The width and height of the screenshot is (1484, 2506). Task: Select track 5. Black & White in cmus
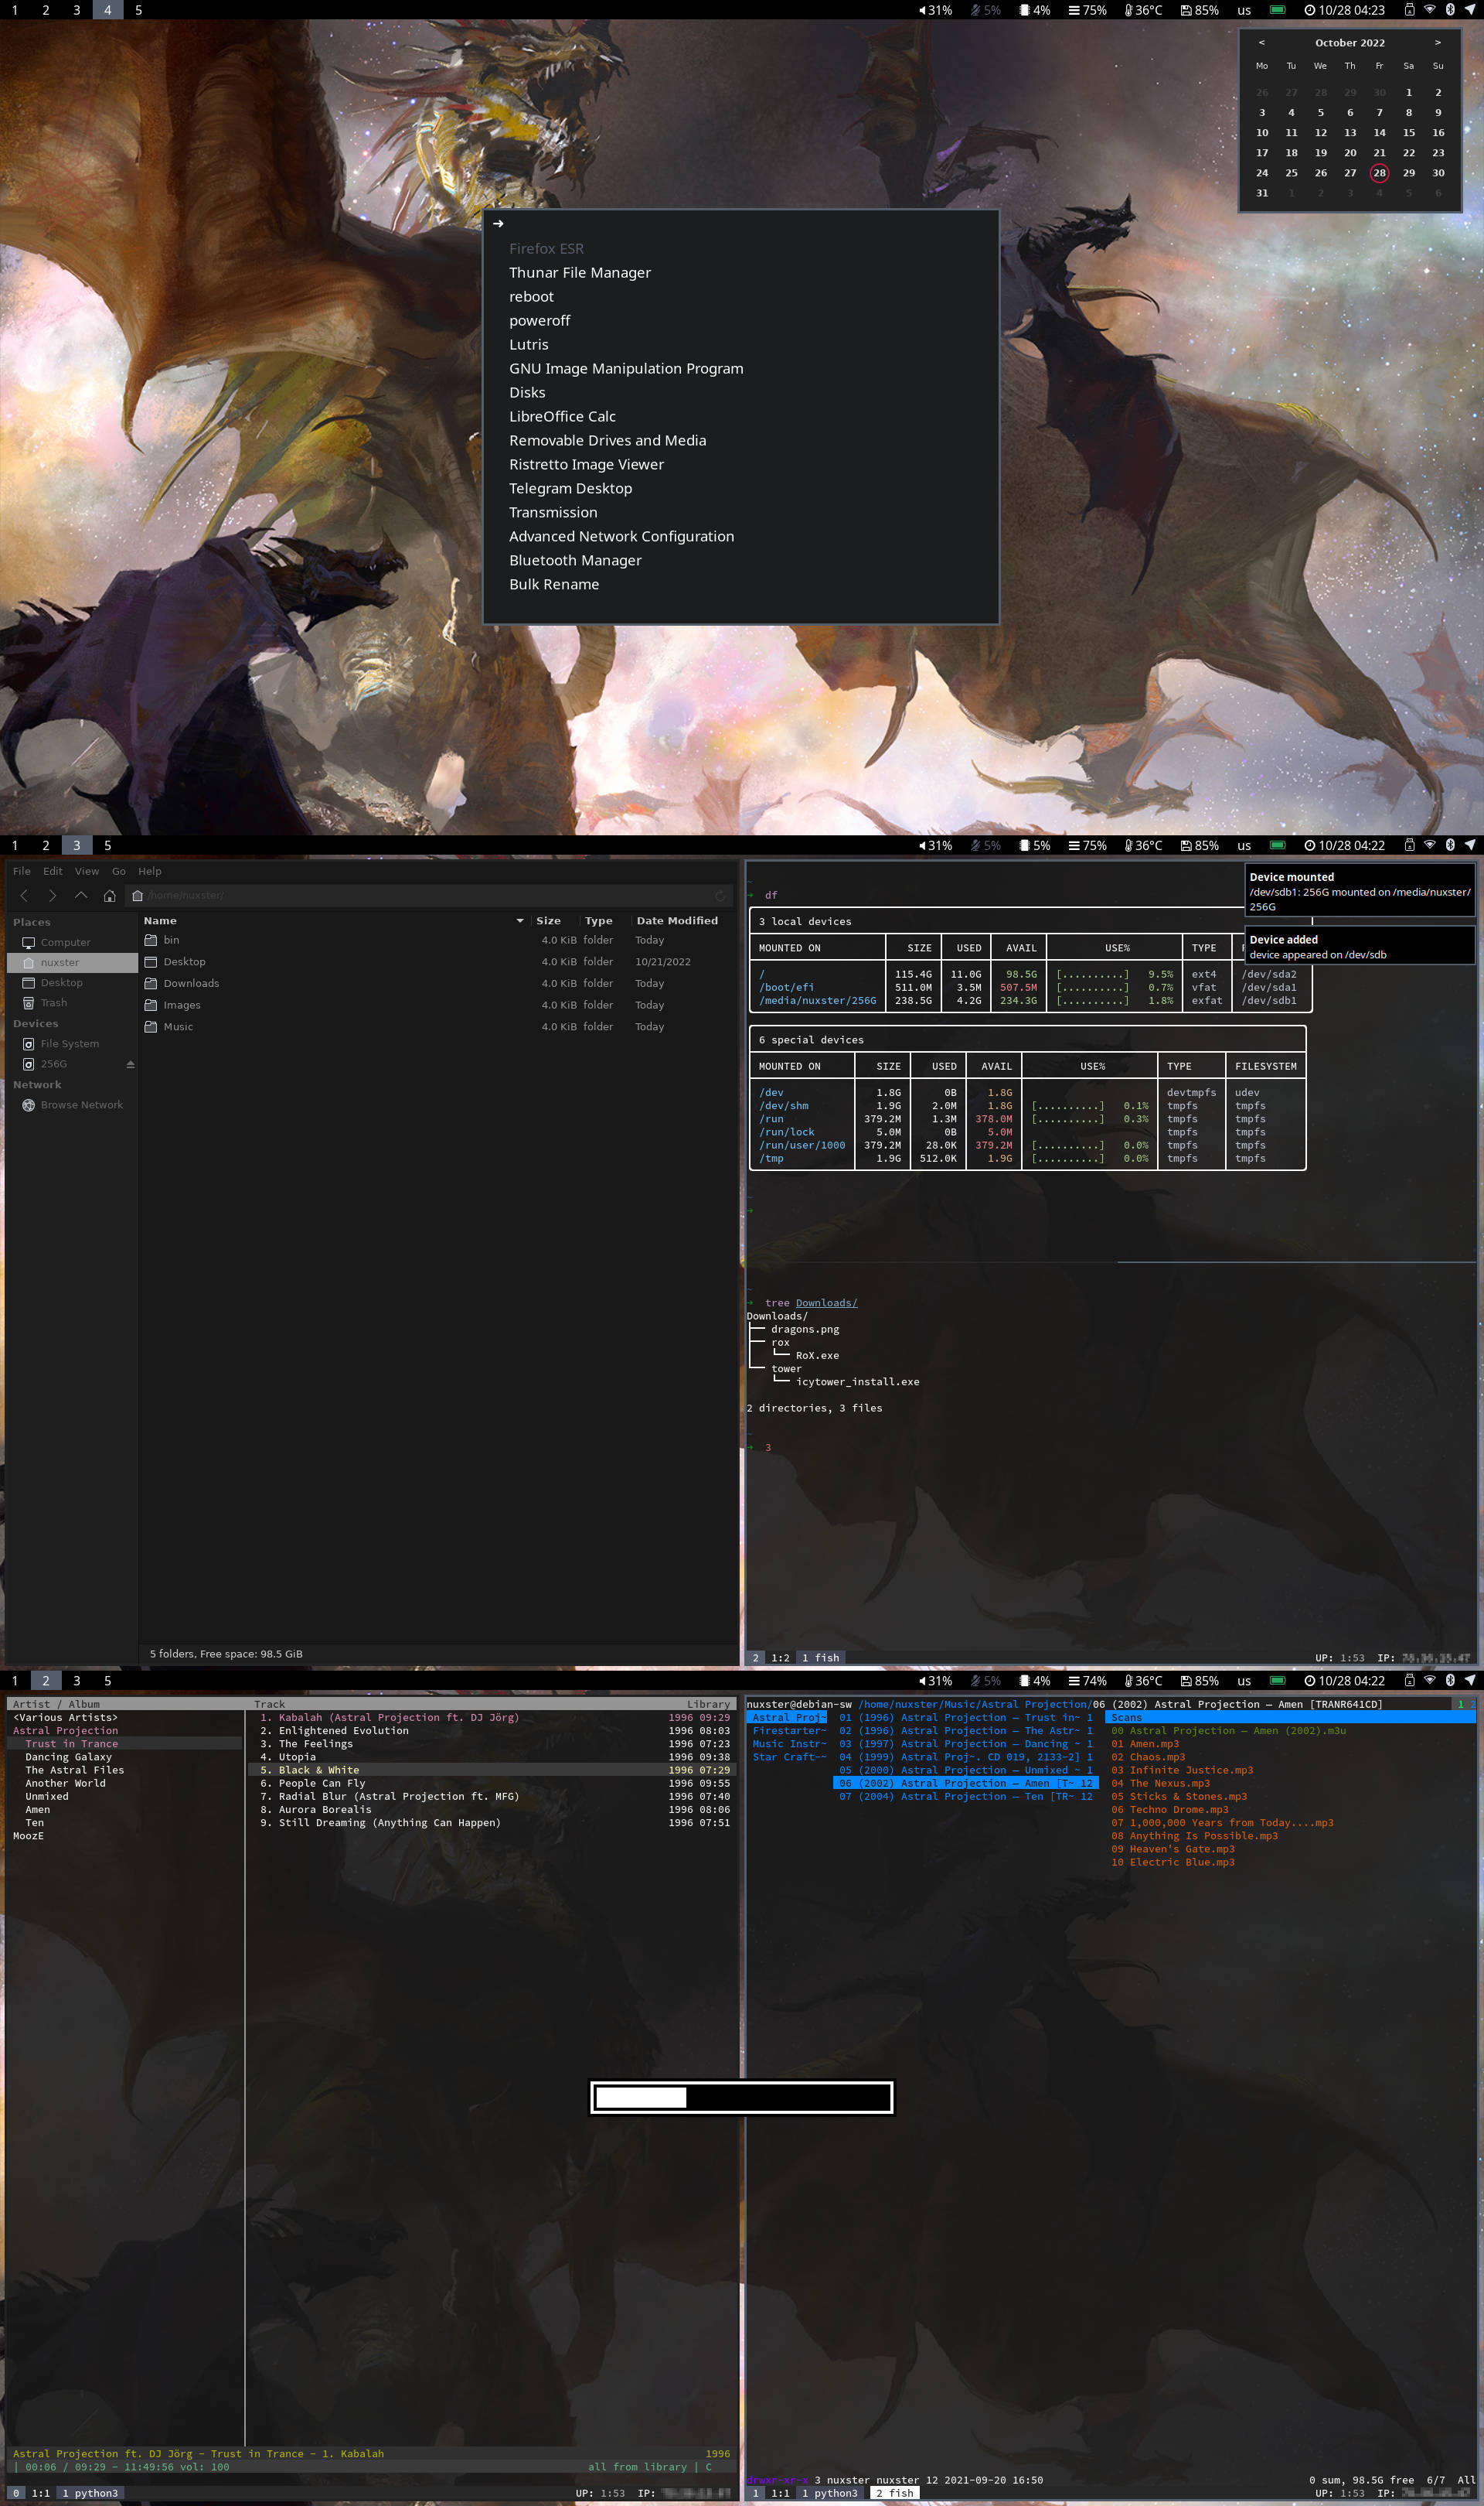(x=493, y=1770)
